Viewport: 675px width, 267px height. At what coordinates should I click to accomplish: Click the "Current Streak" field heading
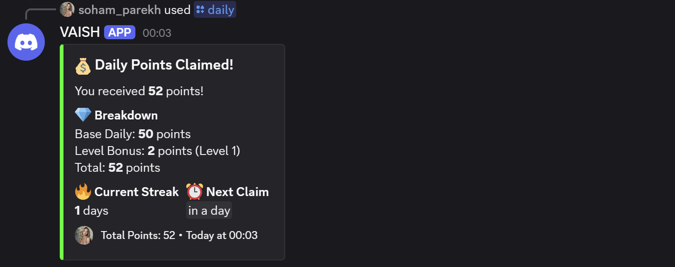click(x=136, y=192)
